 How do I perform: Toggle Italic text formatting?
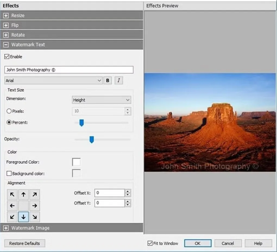(119, 80)
